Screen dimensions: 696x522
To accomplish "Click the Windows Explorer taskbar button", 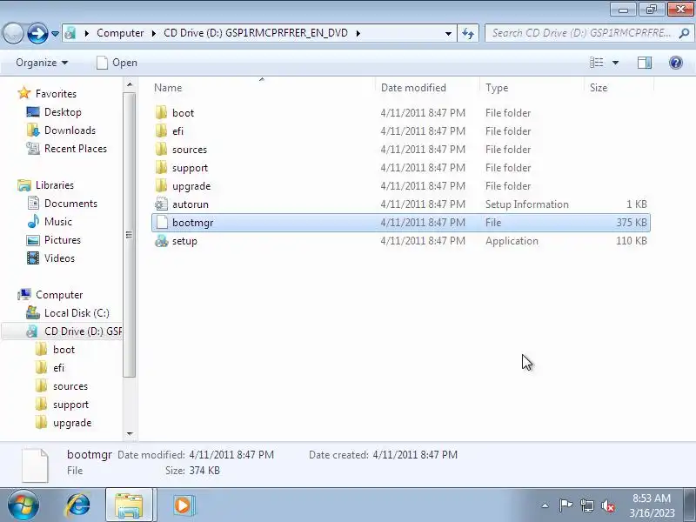I will [129, 505].
